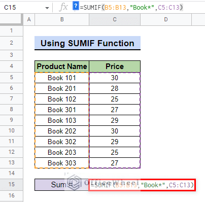
Task: Click the blue formula help question mark
Action: (x=76, y=6)
